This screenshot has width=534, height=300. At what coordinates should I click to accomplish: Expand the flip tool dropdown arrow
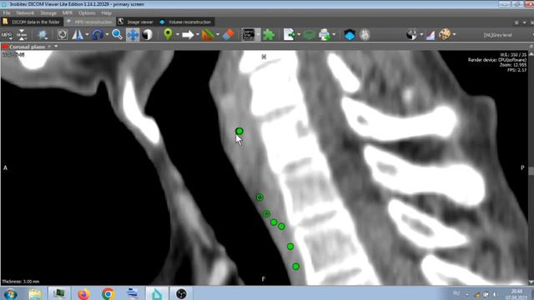point(87,35)
